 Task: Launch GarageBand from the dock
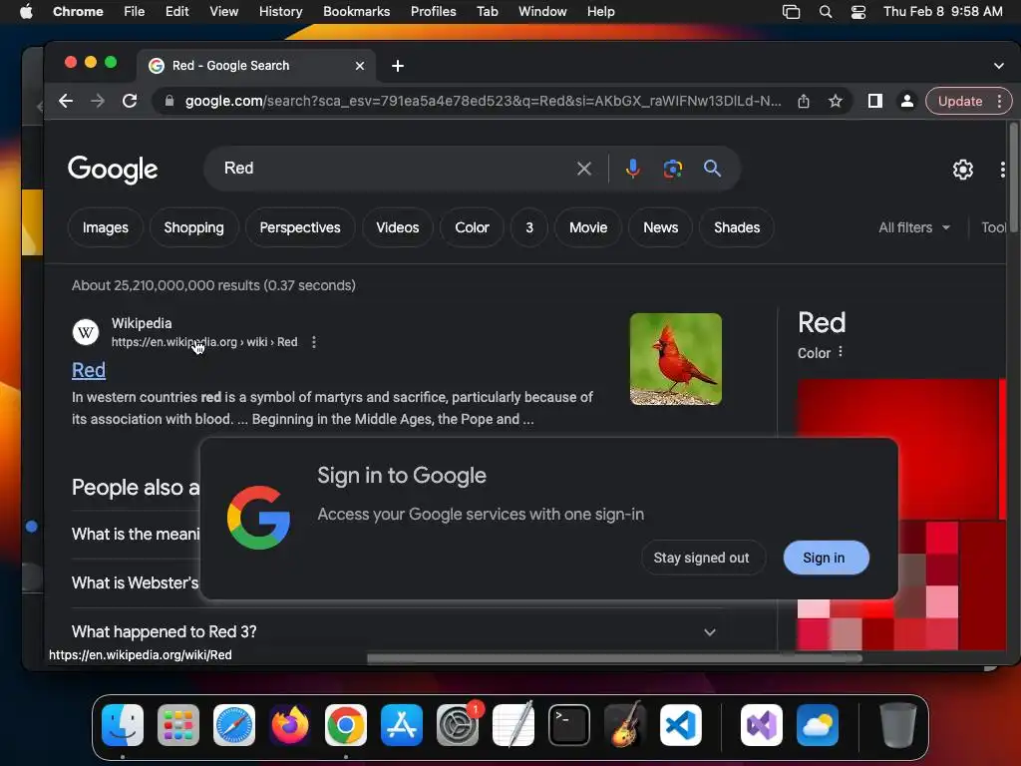tap(625, 725)
